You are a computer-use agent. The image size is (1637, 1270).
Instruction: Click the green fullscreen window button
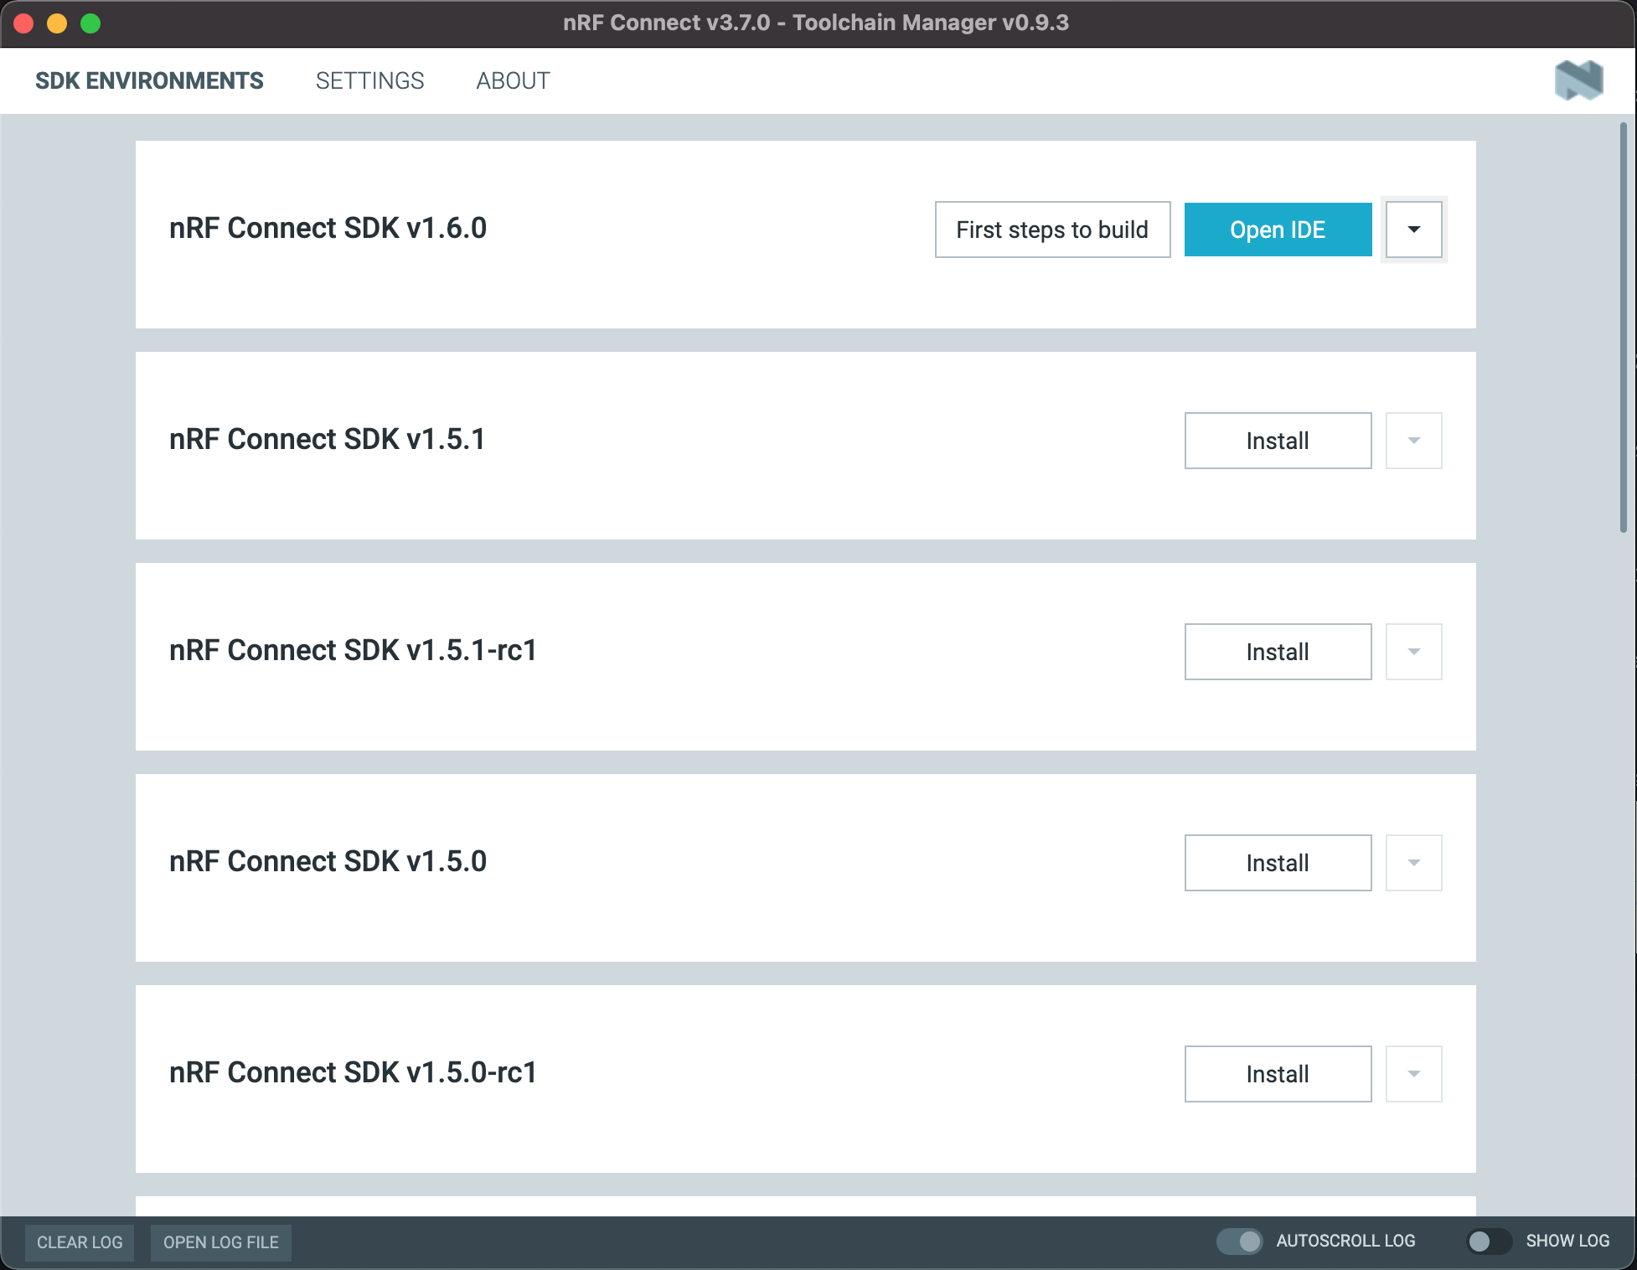tap(90, 23)
